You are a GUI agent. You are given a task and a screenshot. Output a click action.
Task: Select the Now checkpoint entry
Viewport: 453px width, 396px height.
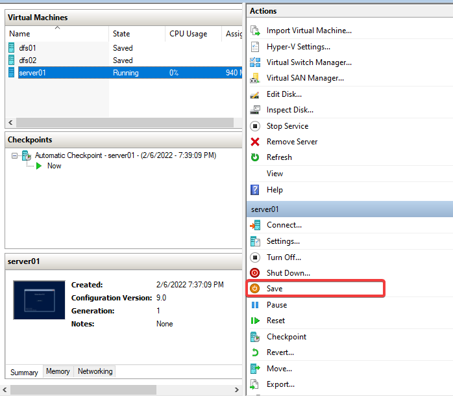pos(55,166)
